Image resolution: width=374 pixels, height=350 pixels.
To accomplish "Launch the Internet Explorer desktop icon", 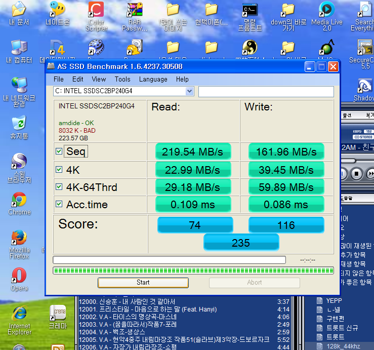I will (19, 321).
